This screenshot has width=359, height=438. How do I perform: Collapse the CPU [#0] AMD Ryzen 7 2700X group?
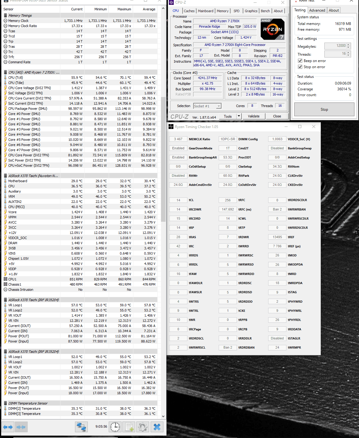tap(5, 72)
